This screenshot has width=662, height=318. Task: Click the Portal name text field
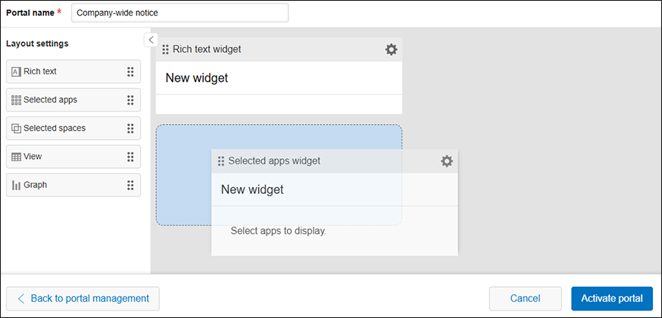coord(179,13)
